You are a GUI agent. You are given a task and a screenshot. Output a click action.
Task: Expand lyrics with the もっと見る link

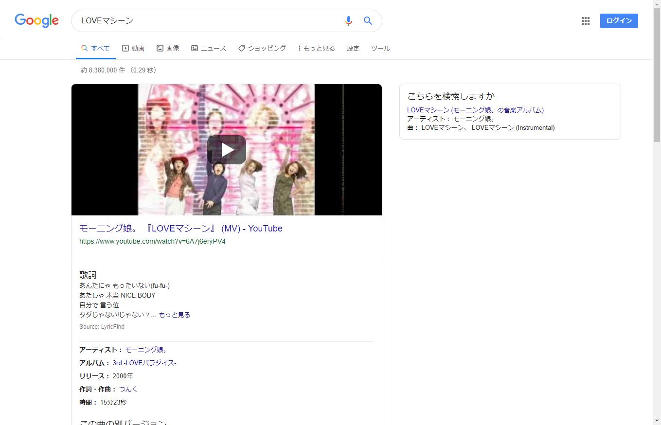pos(174,315)
